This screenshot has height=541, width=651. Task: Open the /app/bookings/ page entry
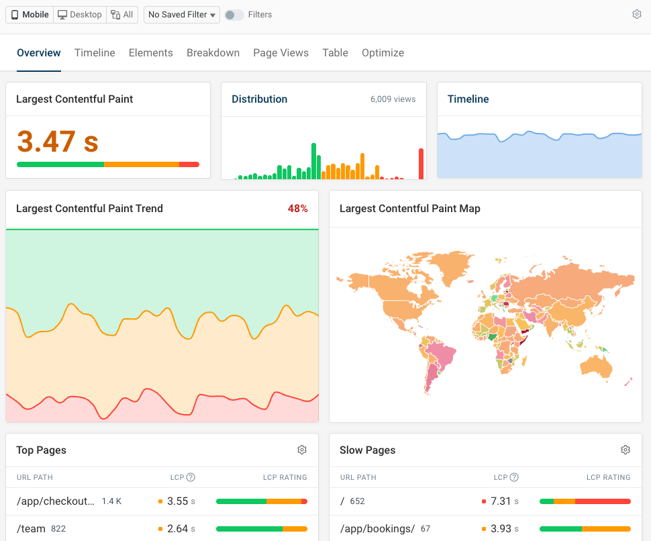point(377,528)
